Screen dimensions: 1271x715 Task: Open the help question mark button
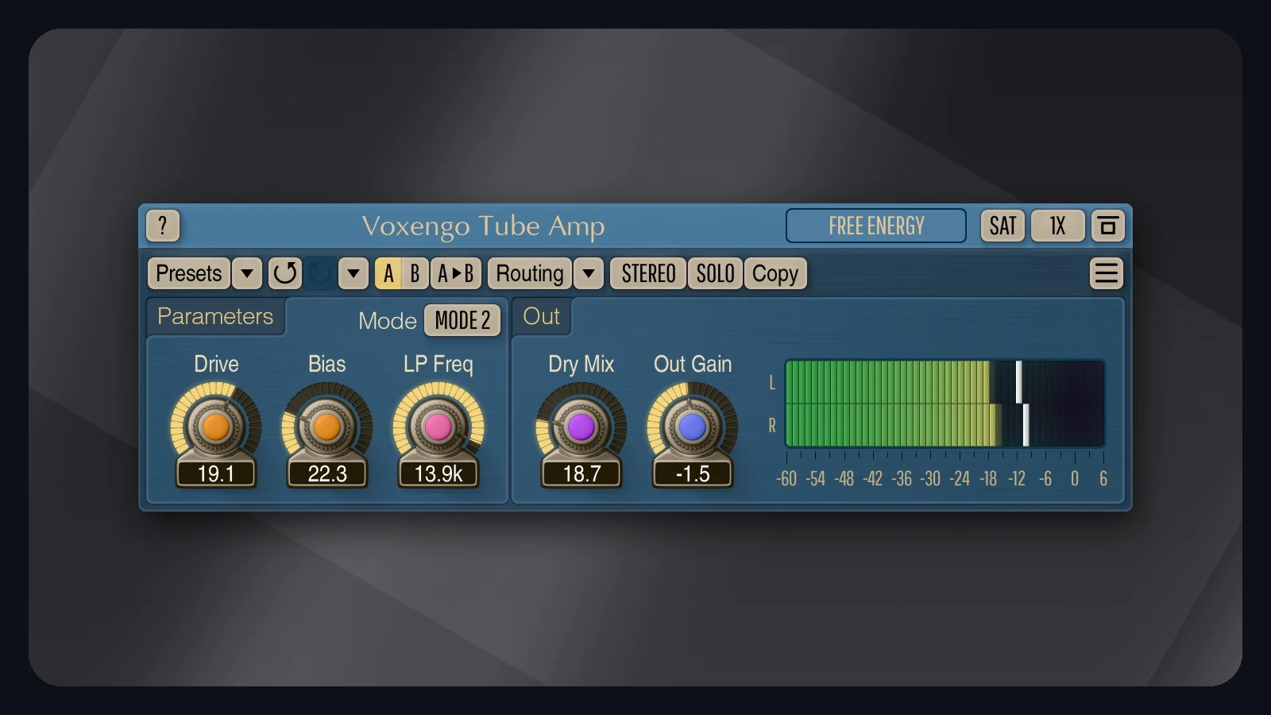[163, 226]
